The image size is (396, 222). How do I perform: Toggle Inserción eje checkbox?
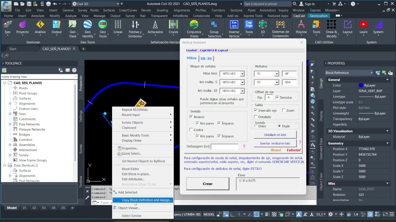[256, 110]
